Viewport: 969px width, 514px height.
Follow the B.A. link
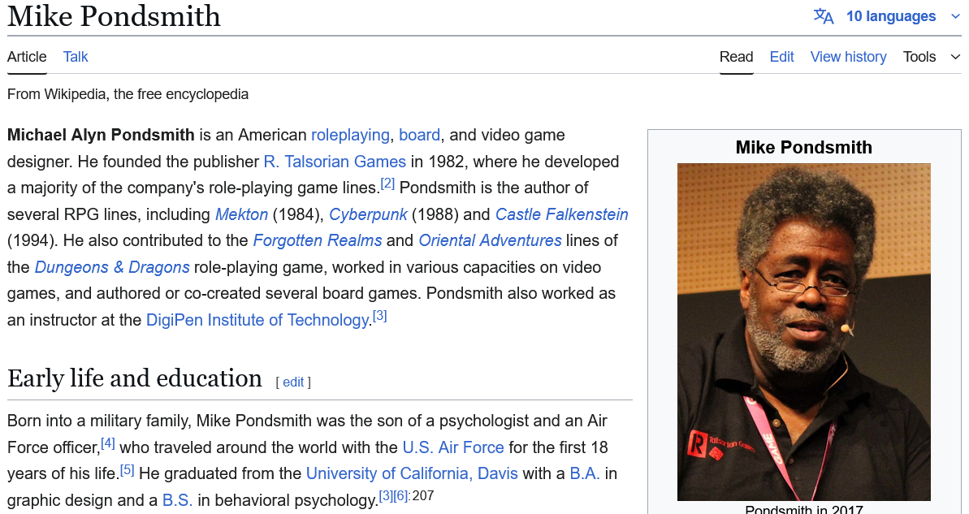pos(585,474)
